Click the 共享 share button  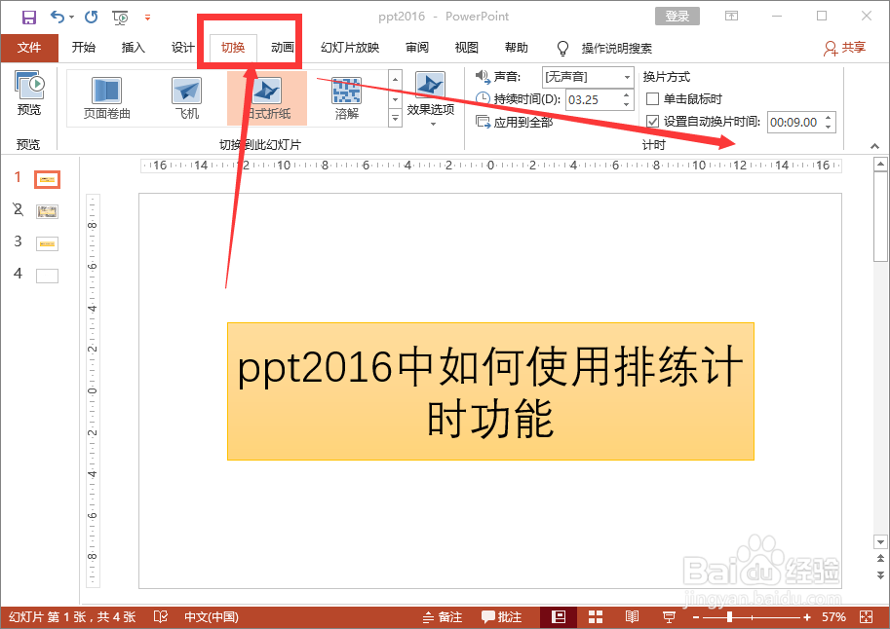tap(844, 49)
